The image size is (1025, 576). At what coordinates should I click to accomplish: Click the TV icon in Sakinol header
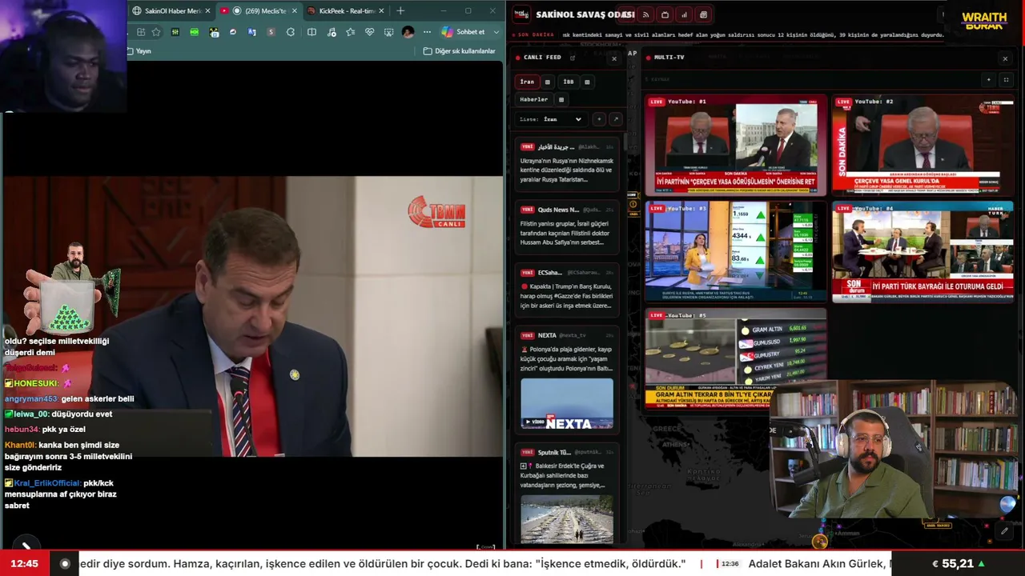coord(665,14)
